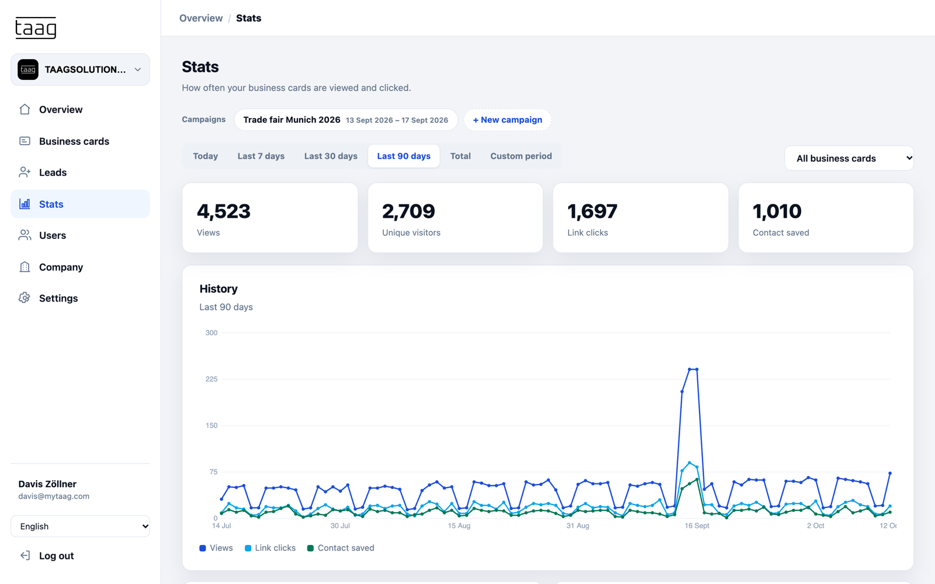Click the Campaigns label
The width and height of the screenshot is (935, 584).
[203, 119]
